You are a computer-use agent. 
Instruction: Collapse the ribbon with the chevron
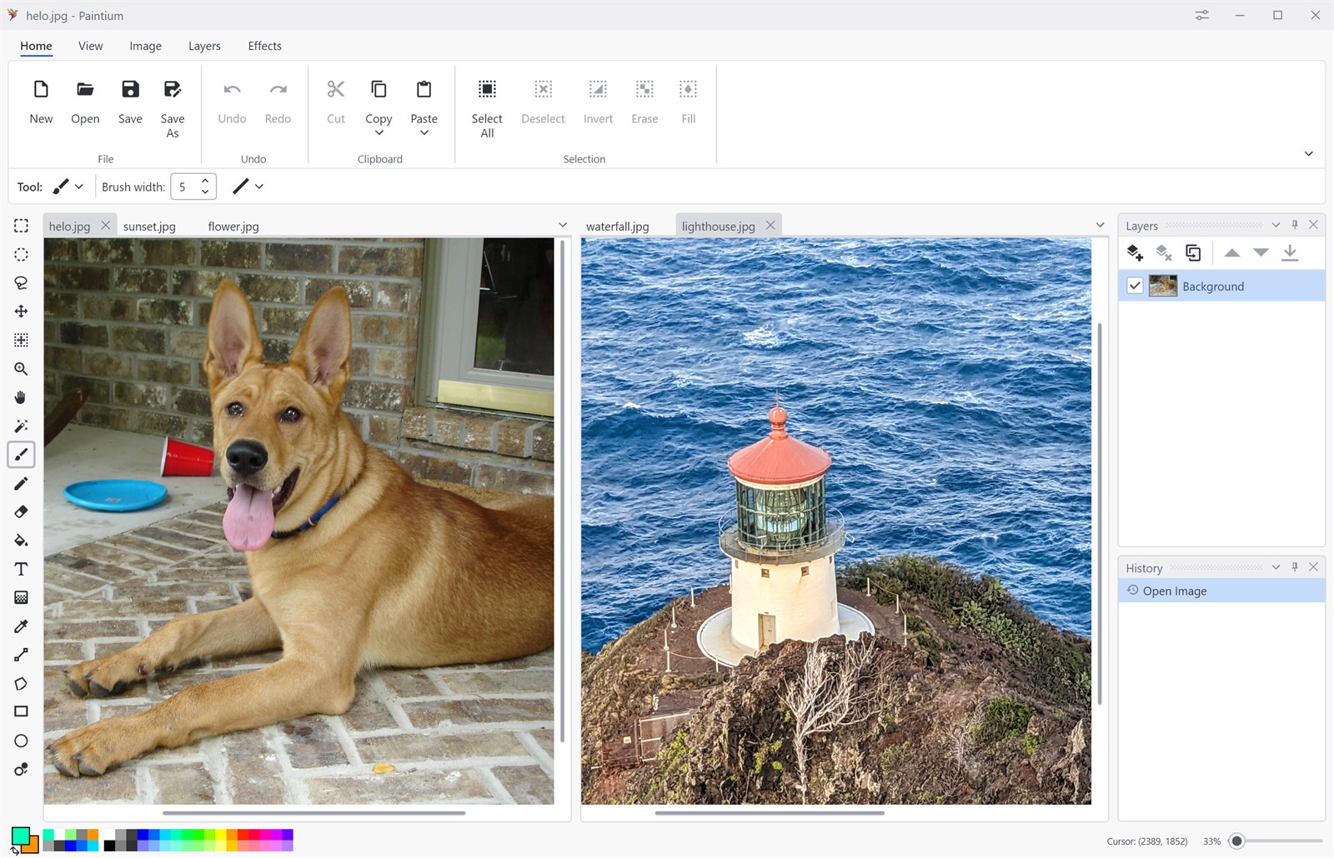tap(1308, 154)
